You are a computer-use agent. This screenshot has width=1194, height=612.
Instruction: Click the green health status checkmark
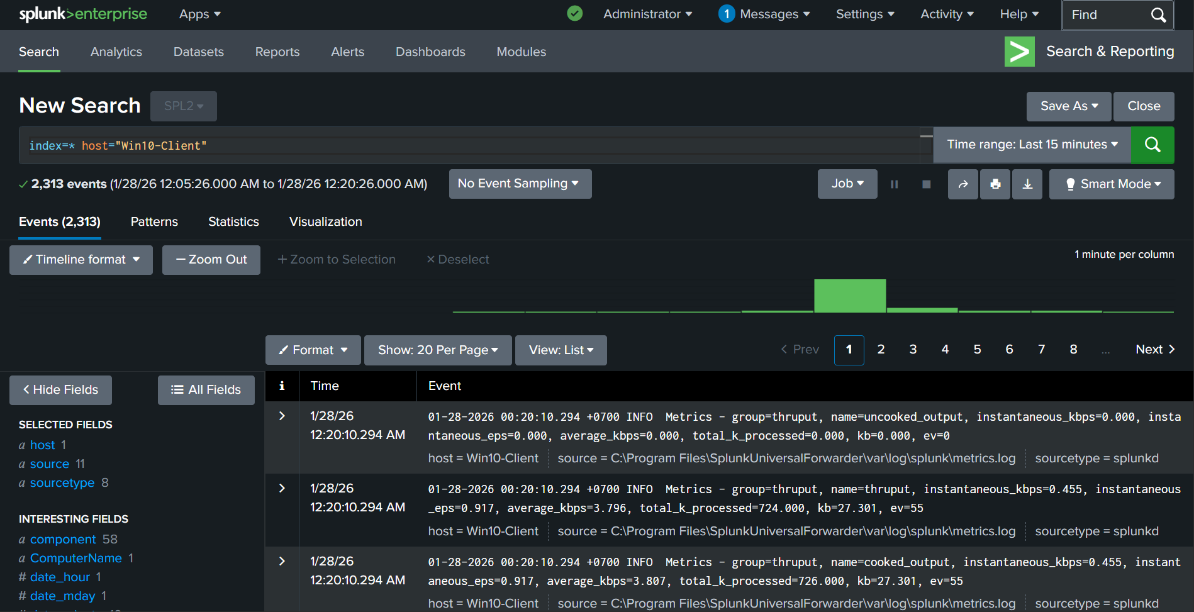coord(574,14)
